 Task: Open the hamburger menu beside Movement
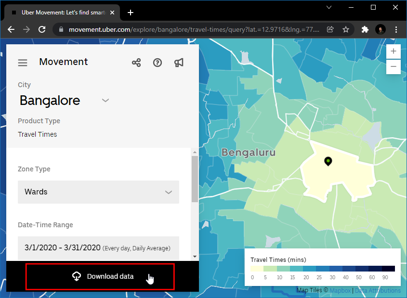[x=23, y=63]
